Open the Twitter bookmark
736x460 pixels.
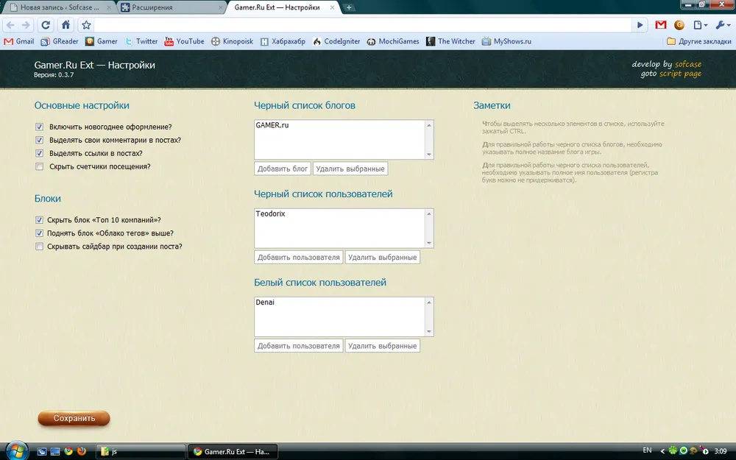tap(141, 41)
